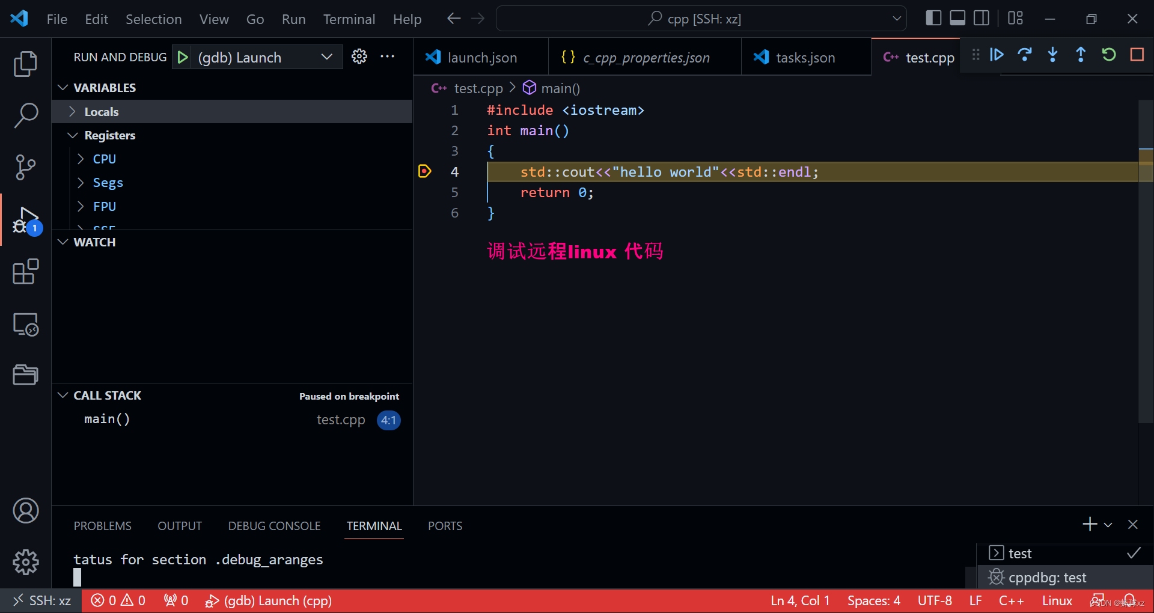The width and height of the screenshot is (1154, 613).
Task: Open the Selection menu
Action: tap(153, 19)
